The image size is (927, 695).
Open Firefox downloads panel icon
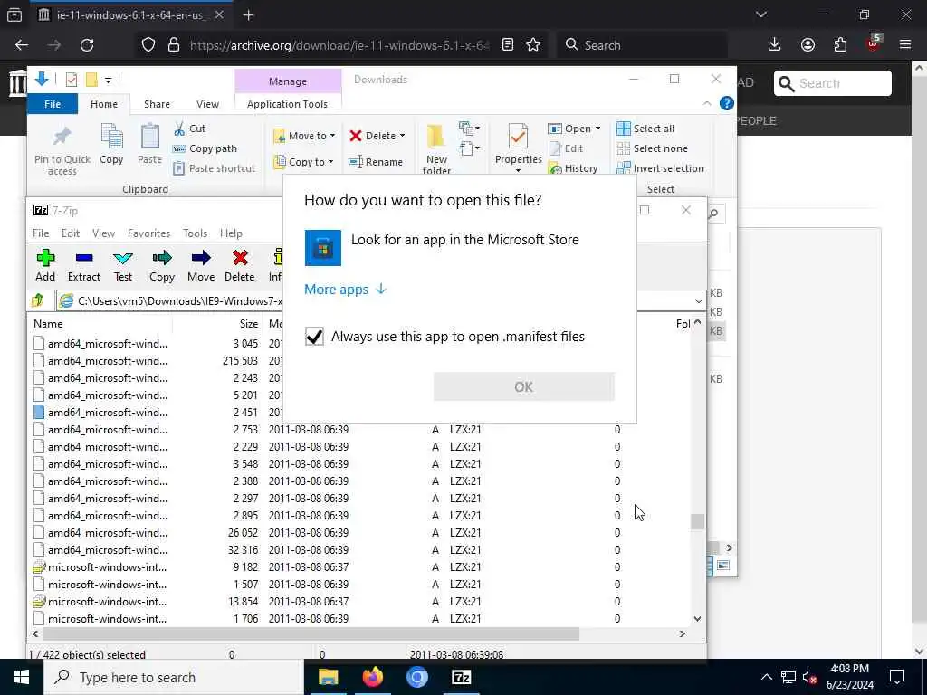[x=775, y=45]
